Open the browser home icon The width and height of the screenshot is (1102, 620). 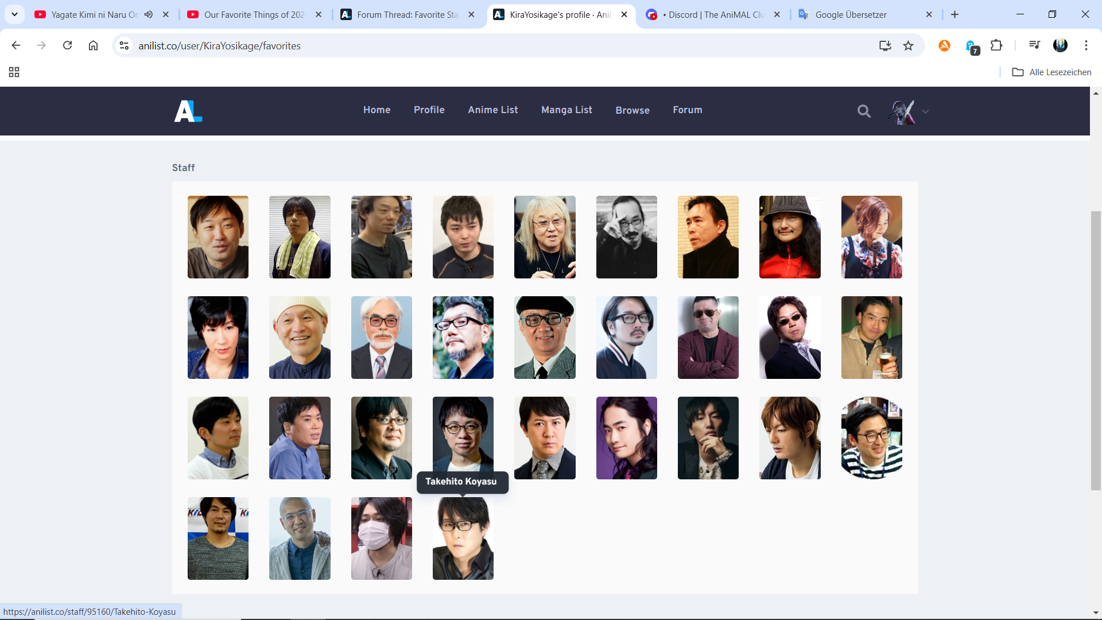(93, 45)
